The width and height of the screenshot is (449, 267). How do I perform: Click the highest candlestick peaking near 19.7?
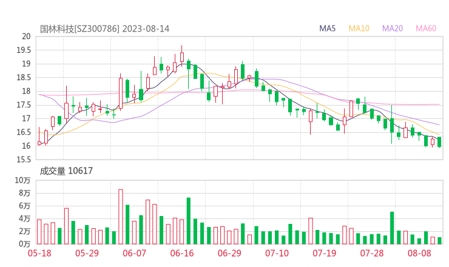(x=182, y=56)
